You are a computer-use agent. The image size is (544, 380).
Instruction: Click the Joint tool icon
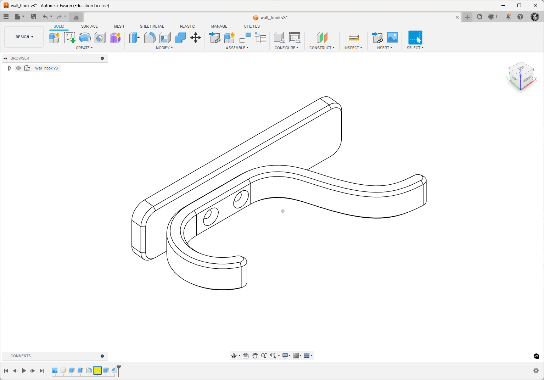[x=245, y=38]
